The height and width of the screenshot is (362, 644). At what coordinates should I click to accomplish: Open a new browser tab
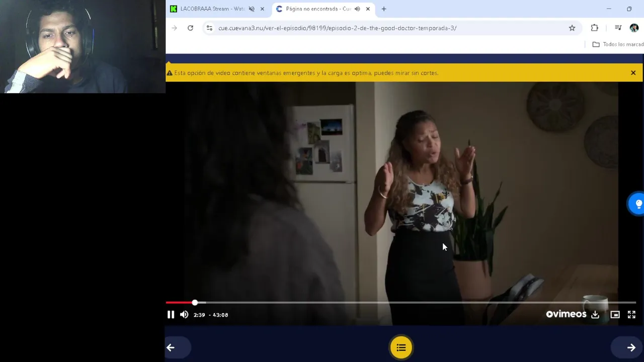coord(384,9)
